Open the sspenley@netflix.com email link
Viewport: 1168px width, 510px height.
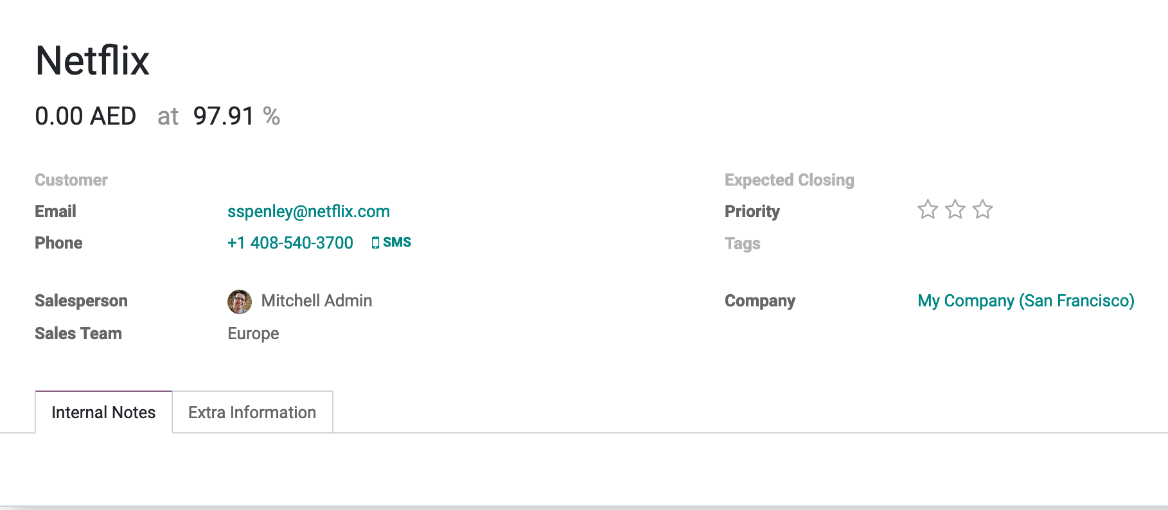coord(308,211)
